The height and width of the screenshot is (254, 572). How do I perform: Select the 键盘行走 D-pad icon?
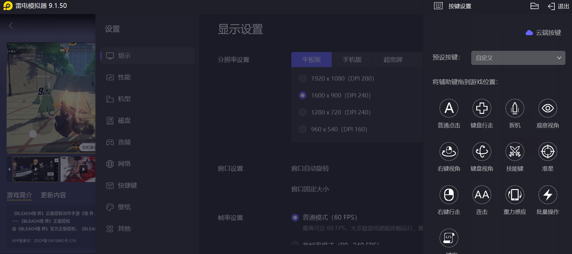[x=482, y=108]
